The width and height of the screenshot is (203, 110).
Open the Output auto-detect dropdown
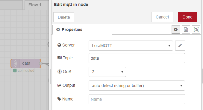click(137, 86)
